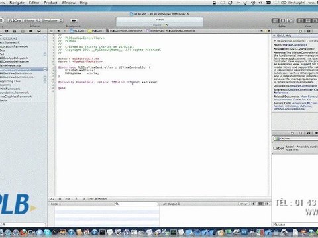Toggle the navigator pane view button
Viewport: 318px width, 238px height.
[x=300, y=20]
